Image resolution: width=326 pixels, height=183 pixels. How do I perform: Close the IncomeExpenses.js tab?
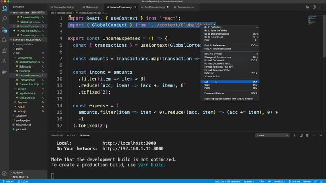pos(135,7)
